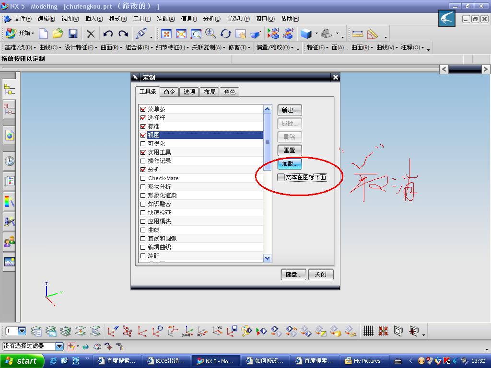
Task: Click the WCS origin (0,0,0) icon
Action: [x=187, y=331]
